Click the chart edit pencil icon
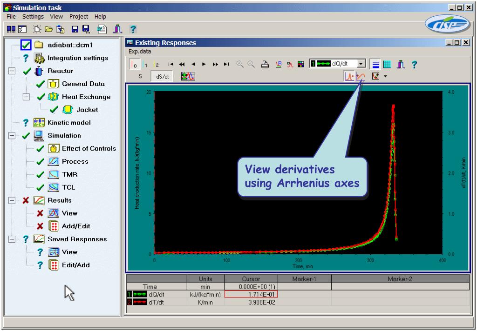 pos(376,76)
